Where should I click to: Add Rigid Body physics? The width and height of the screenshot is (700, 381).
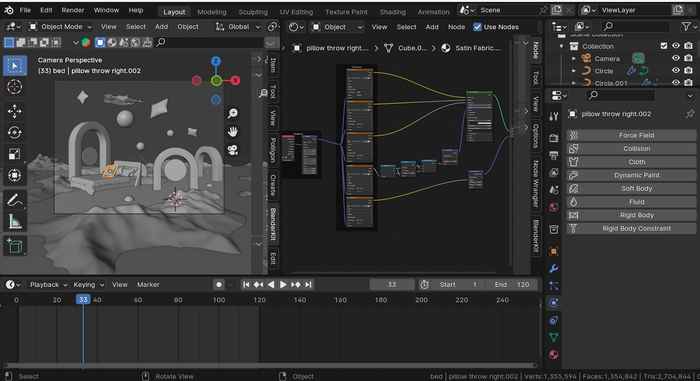point(631,215)
